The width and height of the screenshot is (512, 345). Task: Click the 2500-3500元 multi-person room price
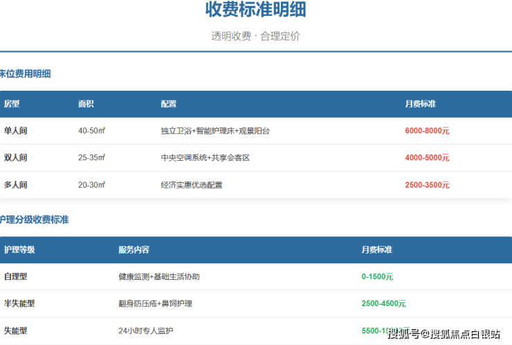(x=427, y=185)
